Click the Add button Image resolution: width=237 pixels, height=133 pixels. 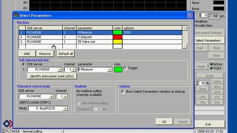coord(27,54)
